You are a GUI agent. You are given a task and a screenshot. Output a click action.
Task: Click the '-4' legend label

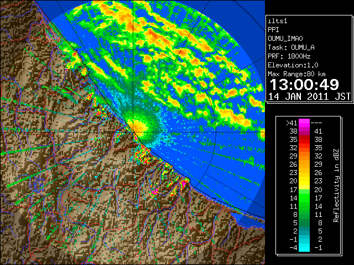pyautogui.click(x=293, y=248)
